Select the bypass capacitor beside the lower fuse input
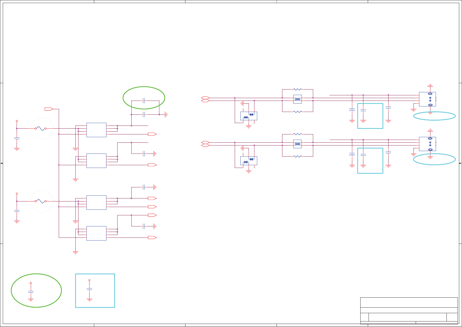 point(17,211)
